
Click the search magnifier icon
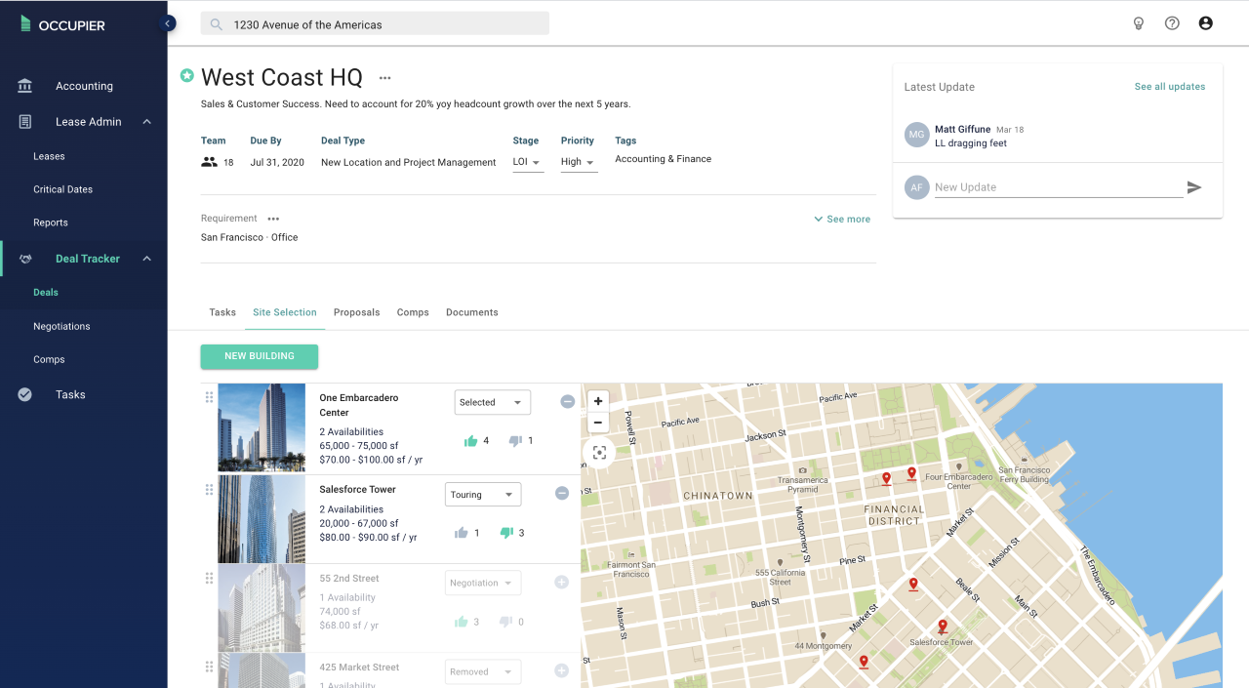click(x=217, y=24)
